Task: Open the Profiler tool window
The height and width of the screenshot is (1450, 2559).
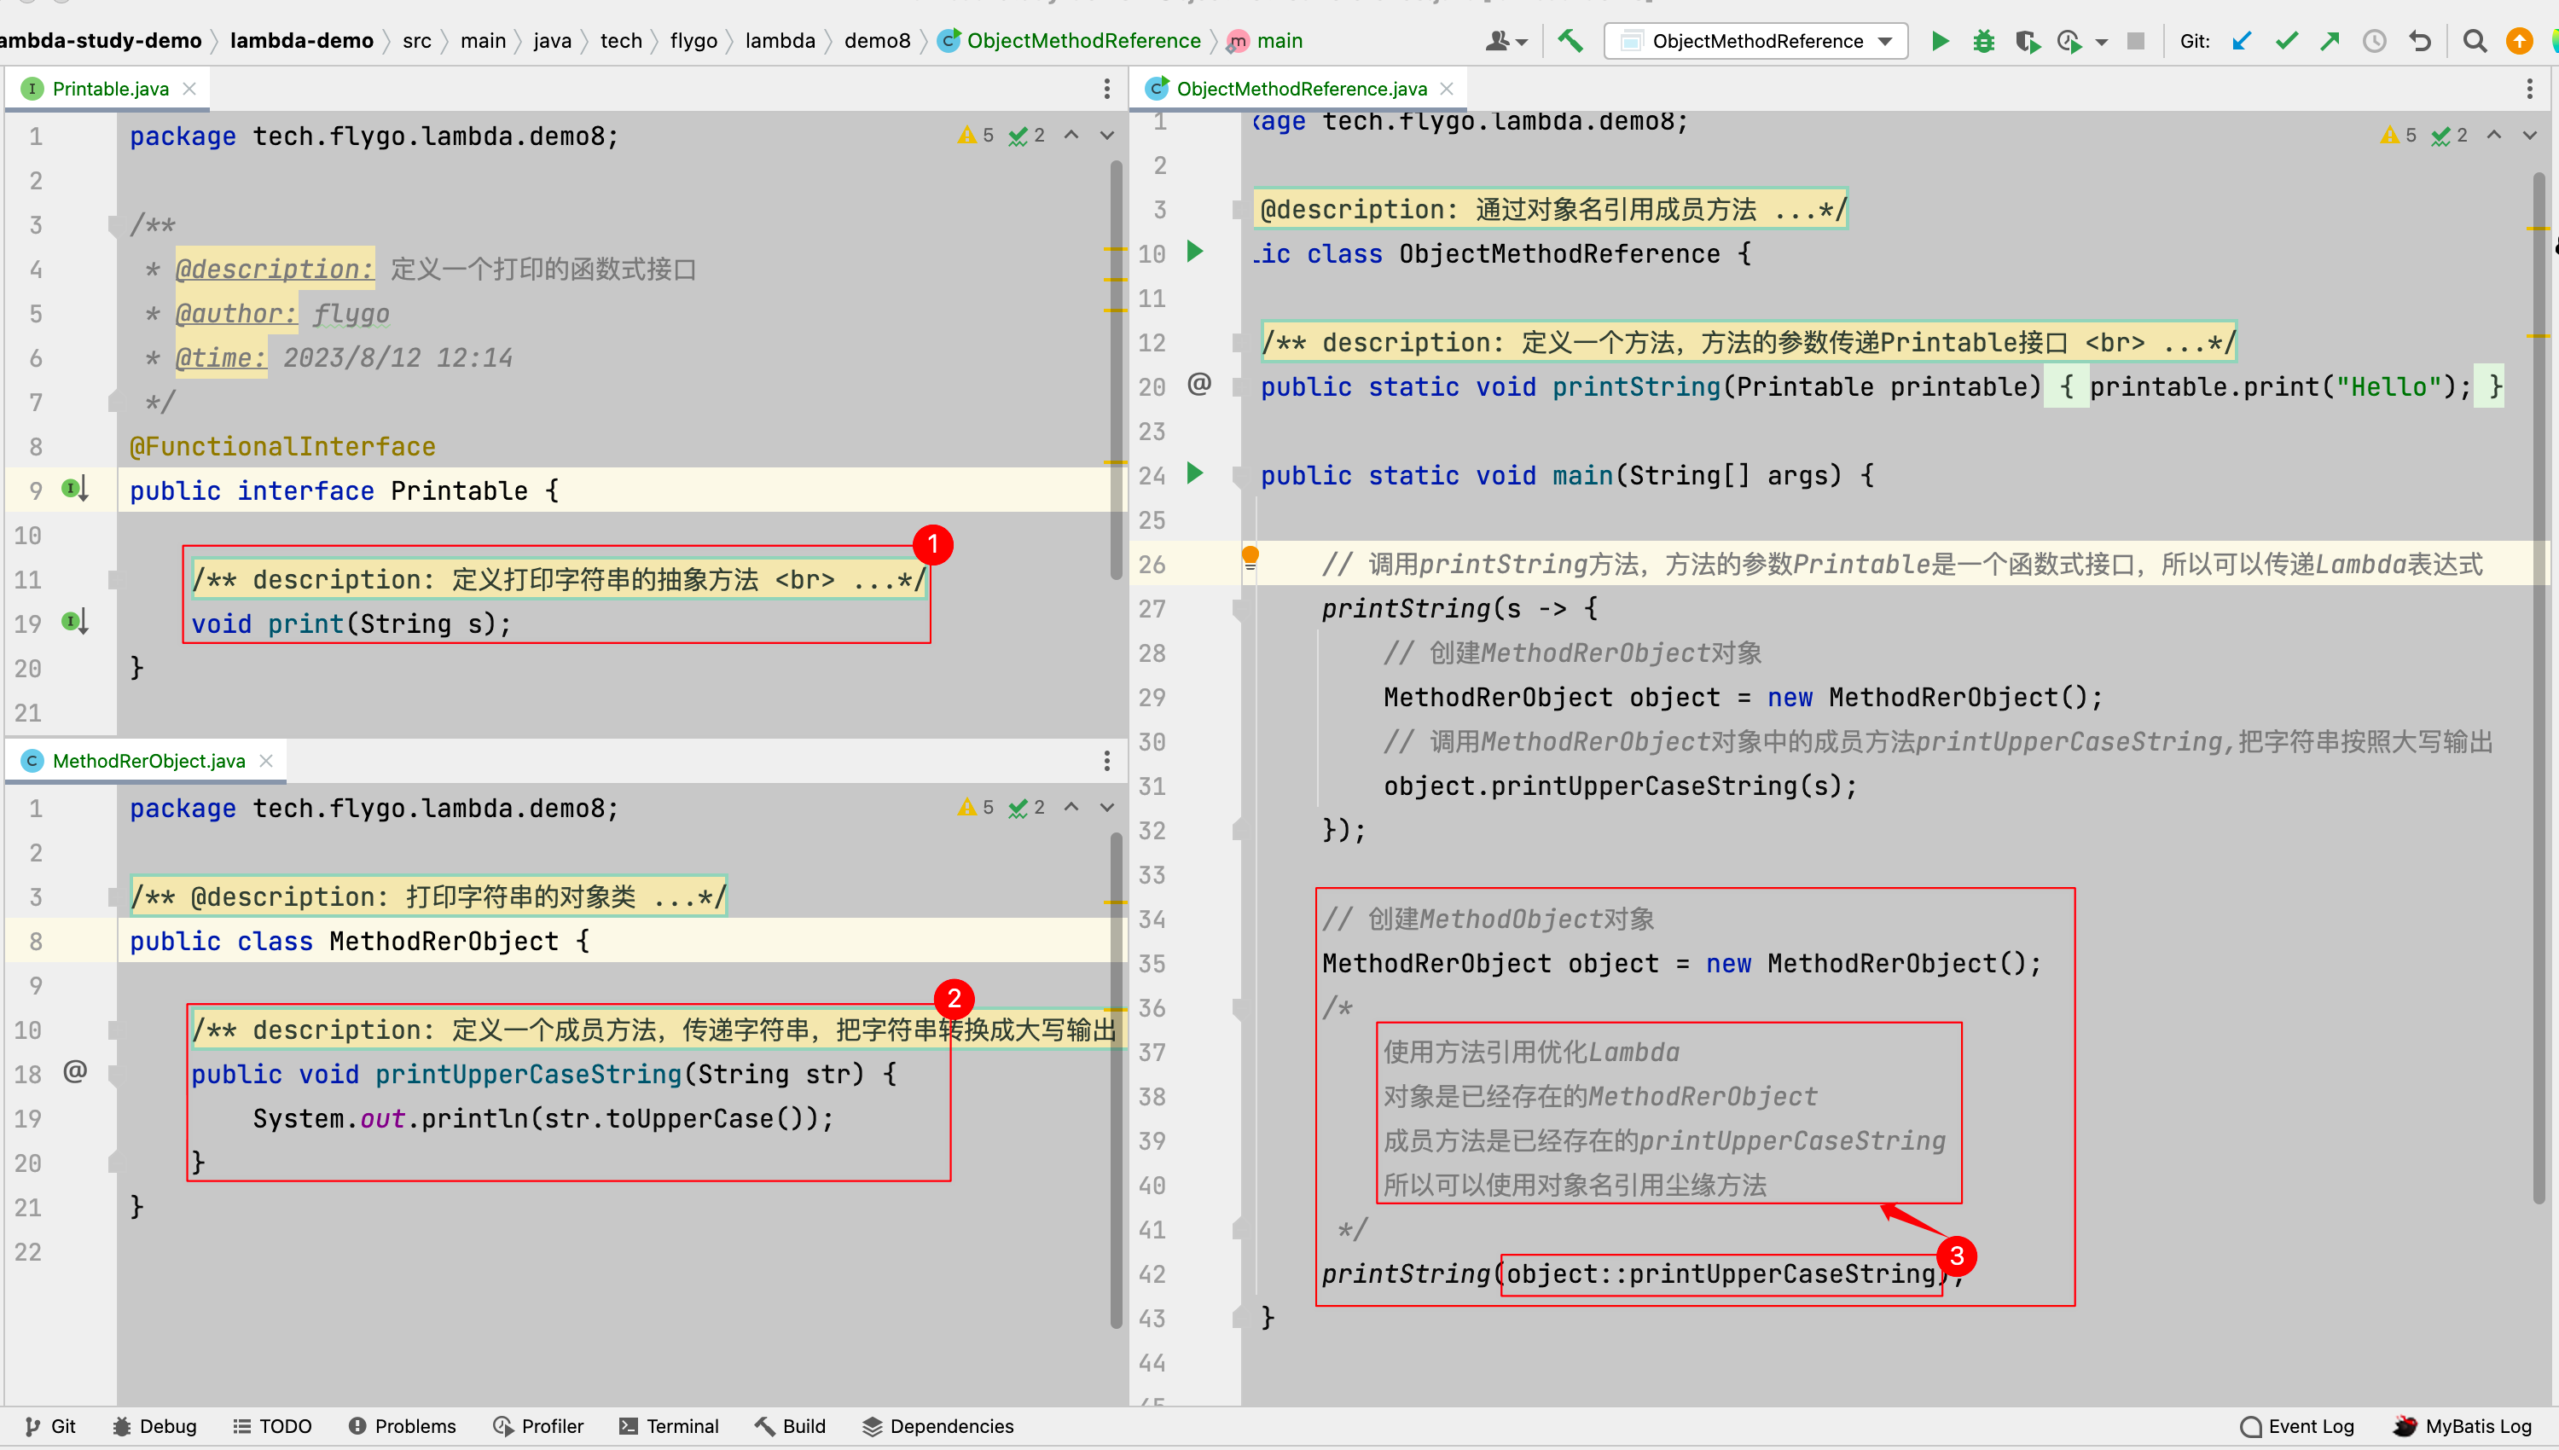Action: (539, 1426)
